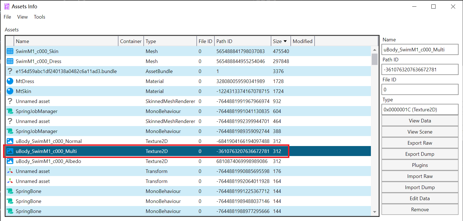Sort by the Container column header
The width and height of the screenshot is (463, 221).
pos(131,41)
